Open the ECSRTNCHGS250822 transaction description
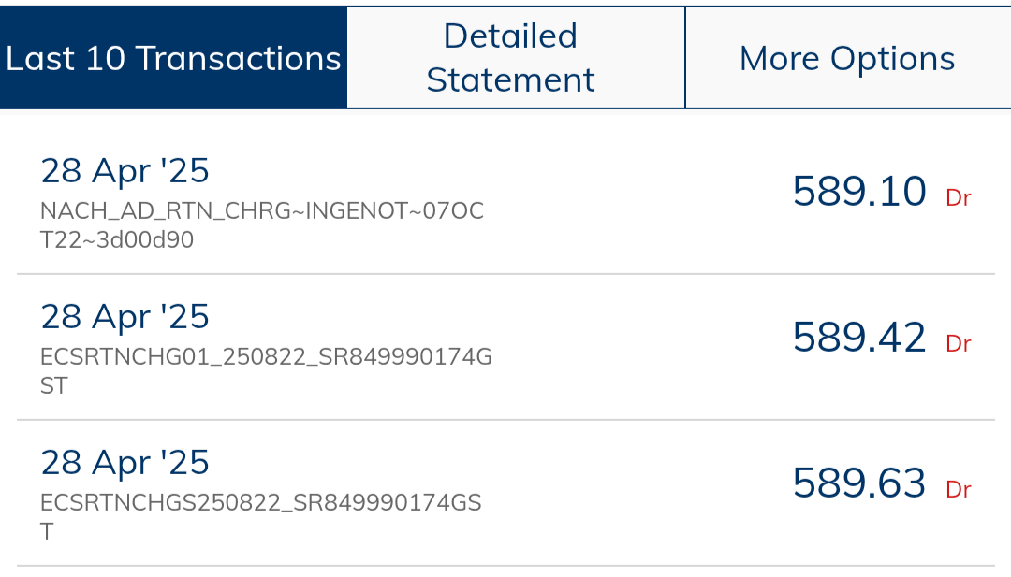 [x=260, y=503]
